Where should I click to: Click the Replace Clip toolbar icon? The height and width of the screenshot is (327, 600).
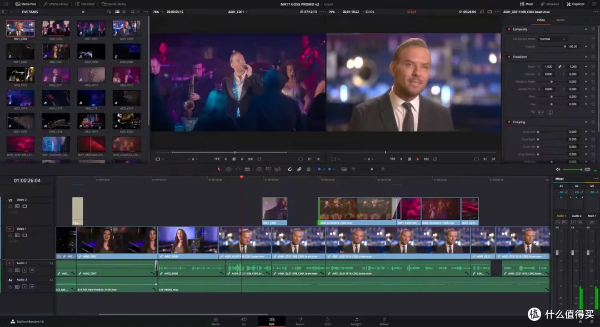pyautogui.click(x=278, y=169)
